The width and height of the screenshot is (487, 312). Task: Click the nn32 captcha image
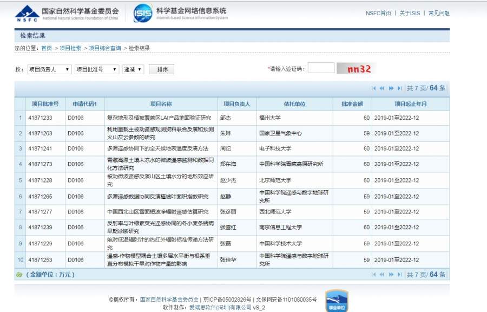357,69
